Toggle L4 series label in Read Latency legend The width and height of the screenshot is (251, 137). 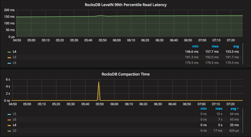pos(15,52)
